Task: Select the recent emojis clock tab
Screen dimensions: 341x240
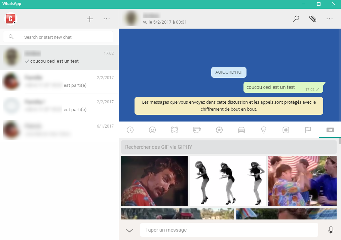Action: point(130,130)
